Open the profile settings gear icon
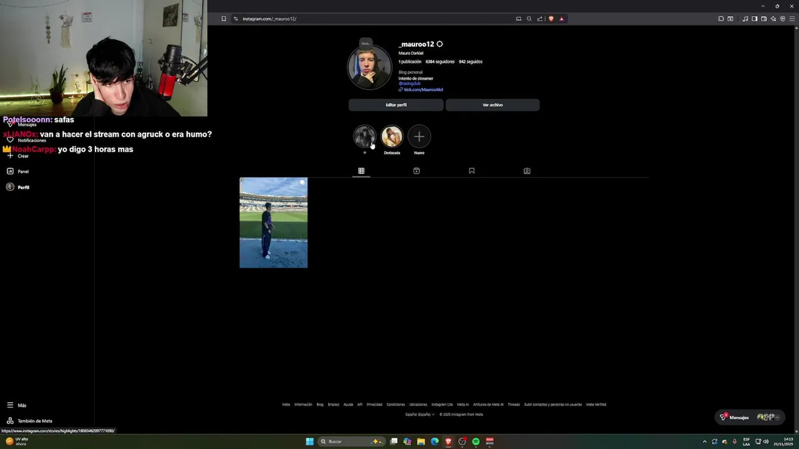The image size is (799, 449). [439, 44]
